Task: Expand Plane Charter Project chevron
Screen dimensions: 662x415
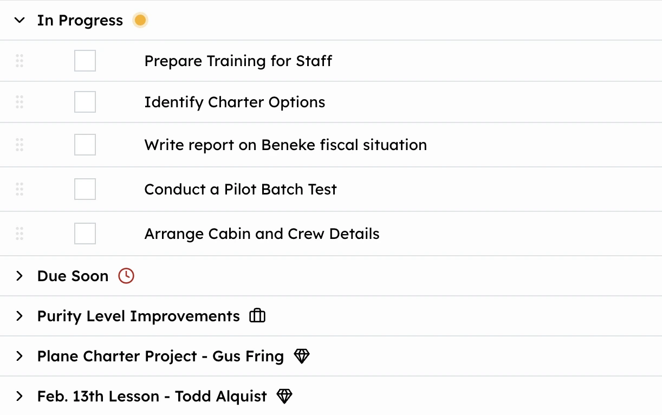Action: tap(20, 356)
